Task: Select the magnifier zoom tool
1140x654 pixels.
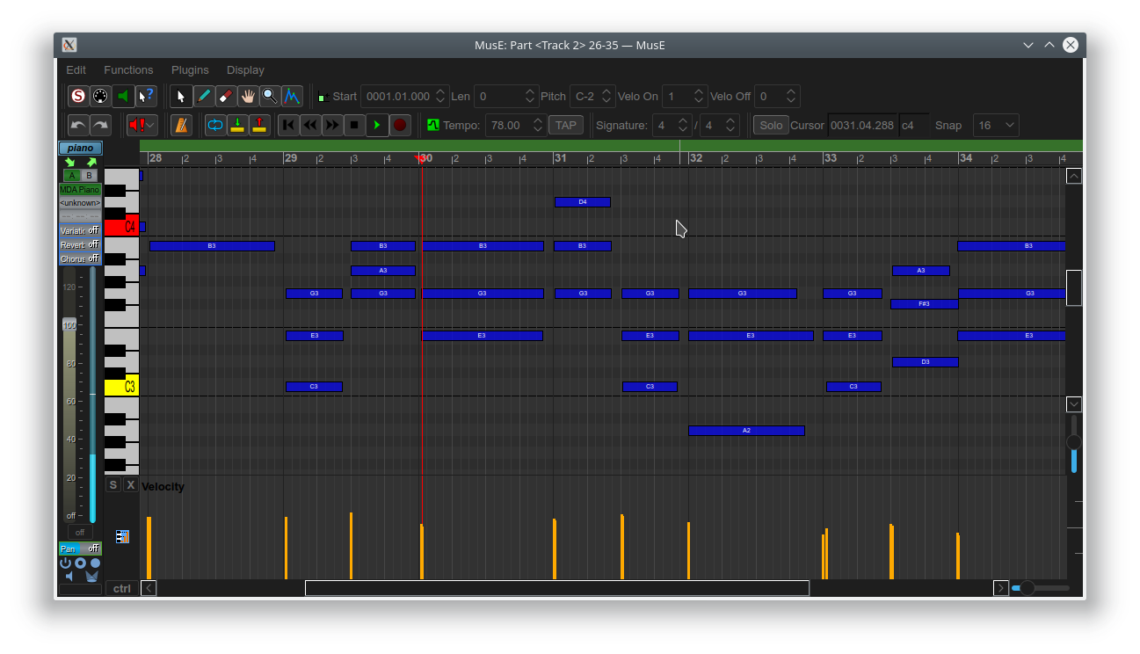Action: pyautogui.click(x=270, y=96)
